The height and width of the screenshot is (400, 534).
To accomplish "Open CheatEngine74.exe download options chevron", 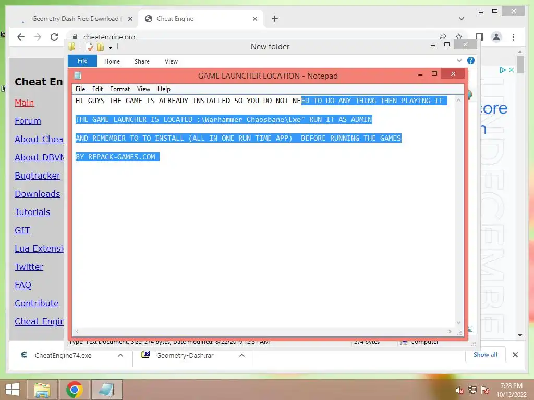I will (x=120, y=355).
